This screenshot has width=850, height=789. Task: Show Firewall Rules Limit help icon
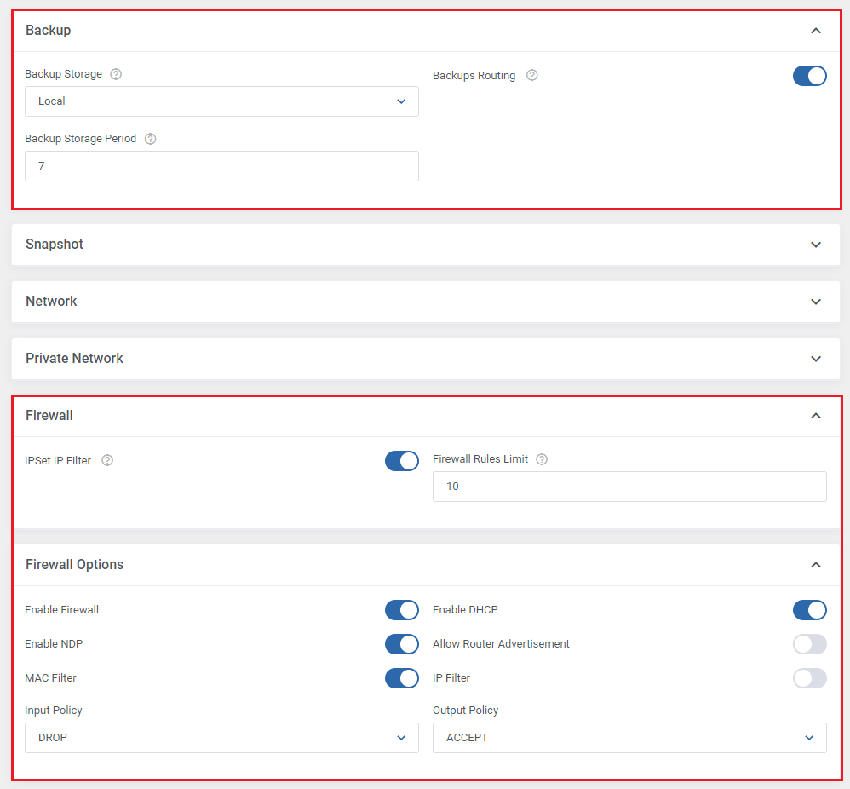(542, 459)
